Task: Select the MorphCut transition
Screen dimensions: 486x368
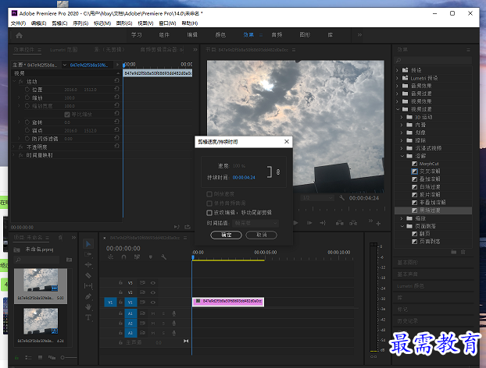Action: pos(429,164)
